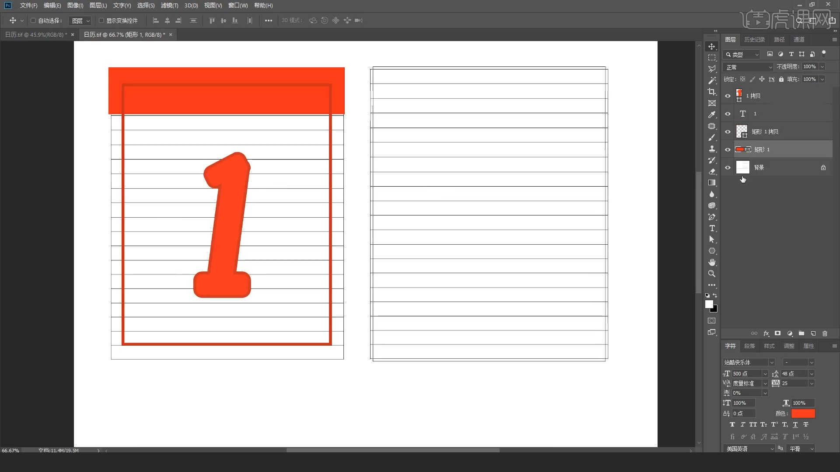The width and height of the screenshot is (840, 472).
Task: Select the Hand tool
Action: (x=712, y=262)
